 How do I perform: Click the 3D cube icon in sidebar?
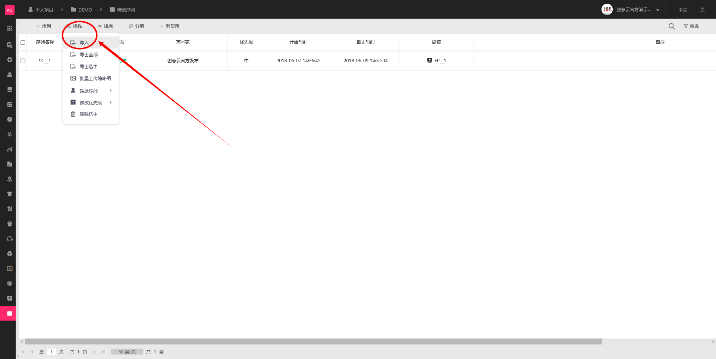[x=10, y=253]
